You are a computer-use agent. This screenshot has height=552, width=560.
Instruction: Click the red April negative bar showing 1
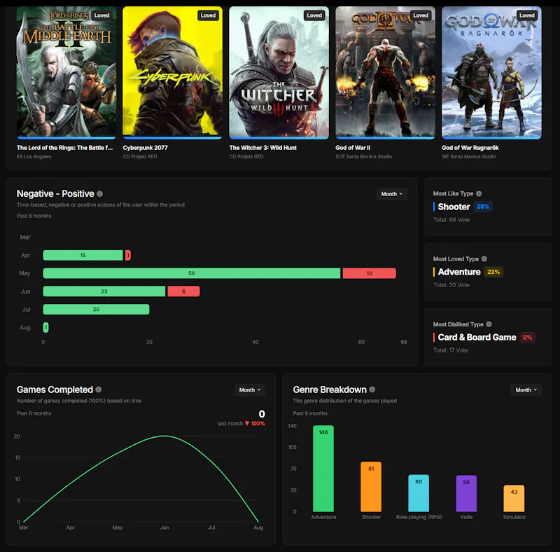128,255
